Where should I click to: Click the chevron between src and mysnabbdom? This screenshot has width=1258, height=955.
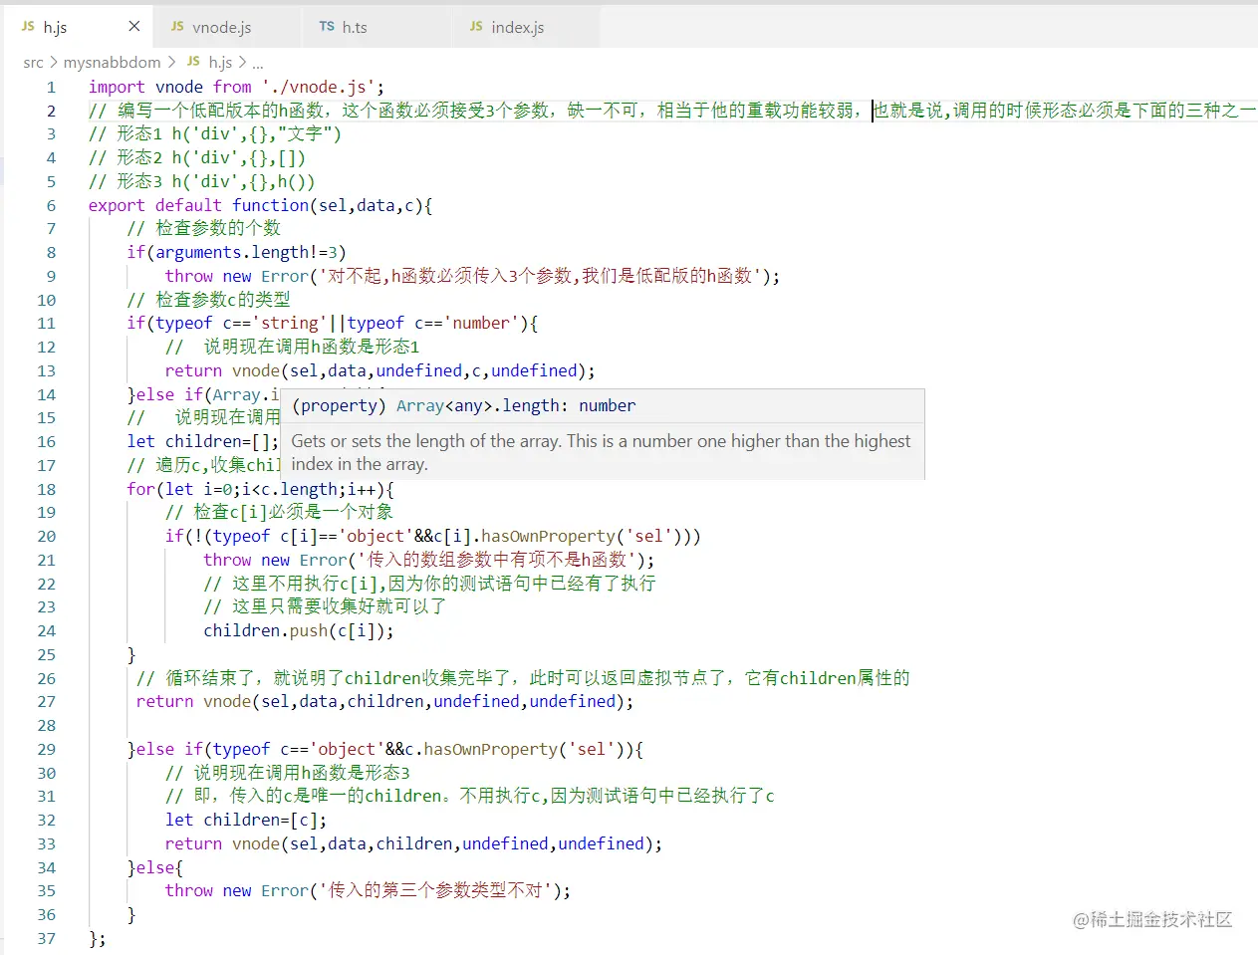pyautogui.click(x=54, y=62)
